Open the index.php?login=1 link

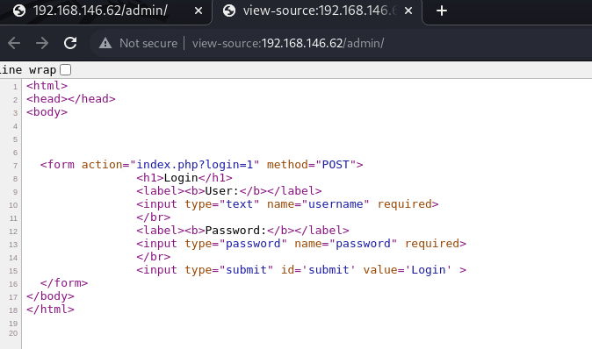click(194, 165)
